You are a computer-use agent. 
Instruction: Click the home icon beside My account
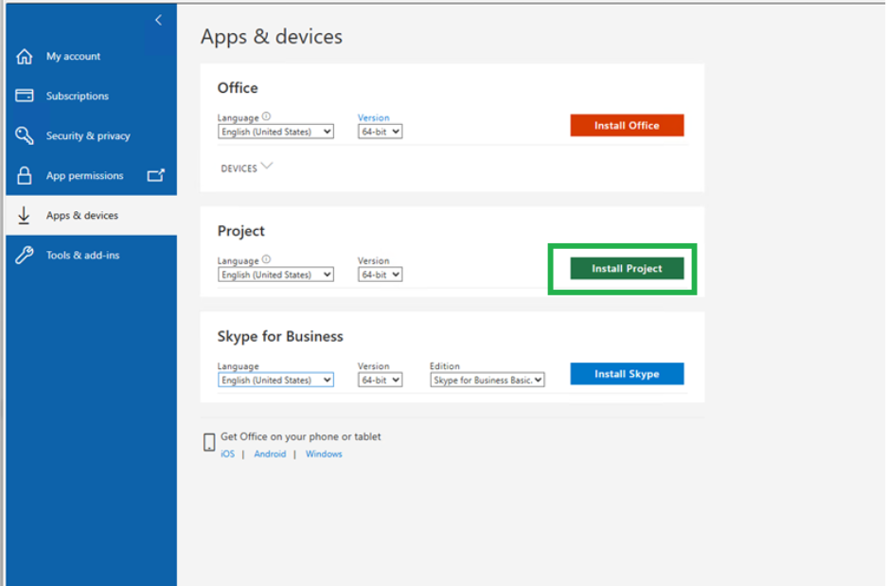click(25, 57)
